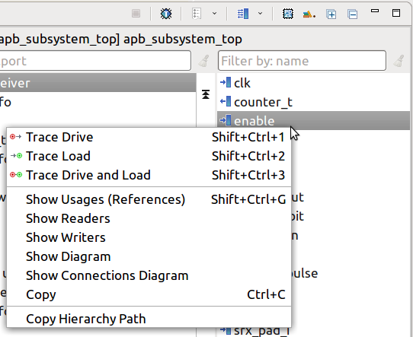
Task: Click the ports arrows toolbar icon
Action: (243, 14)
